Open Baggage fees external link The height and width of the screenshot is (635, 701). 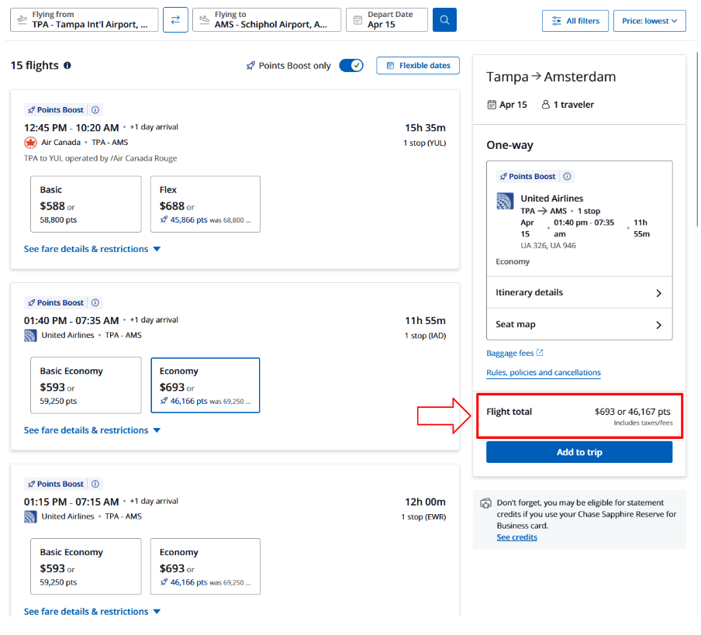pos(515,354)
